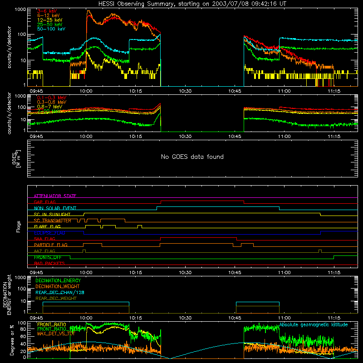Click the yellow '12-25 keV' legend entry
Viewport: 363px width, 363px height.
coord(49,20)
